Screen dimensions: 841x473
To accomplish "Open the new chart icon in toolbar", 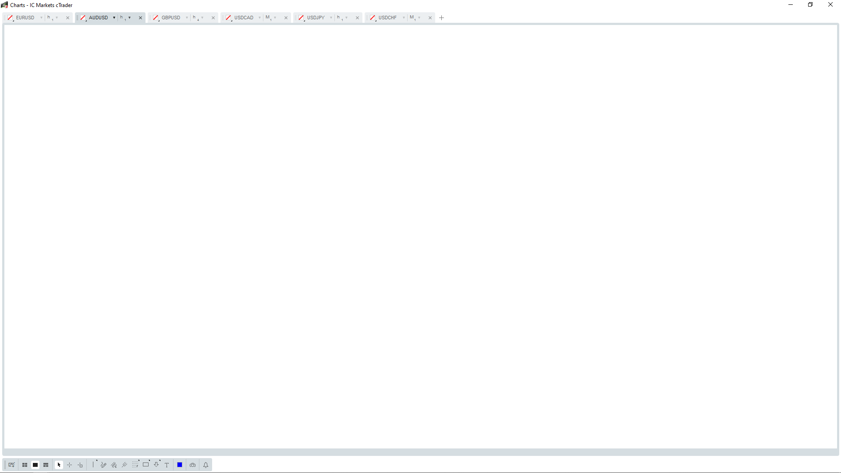I will [x=12, y=465].
